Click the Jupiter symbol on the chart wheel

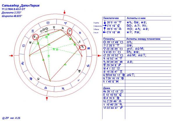tap(63, 28)
